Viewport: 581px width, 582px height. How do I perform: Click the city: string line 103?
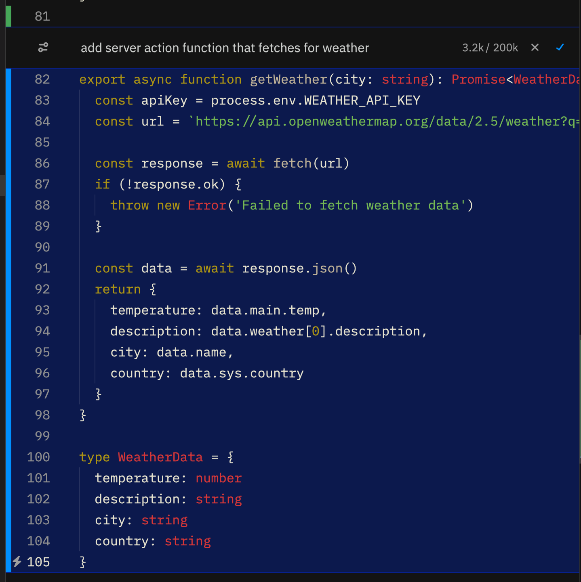[141, 520]
